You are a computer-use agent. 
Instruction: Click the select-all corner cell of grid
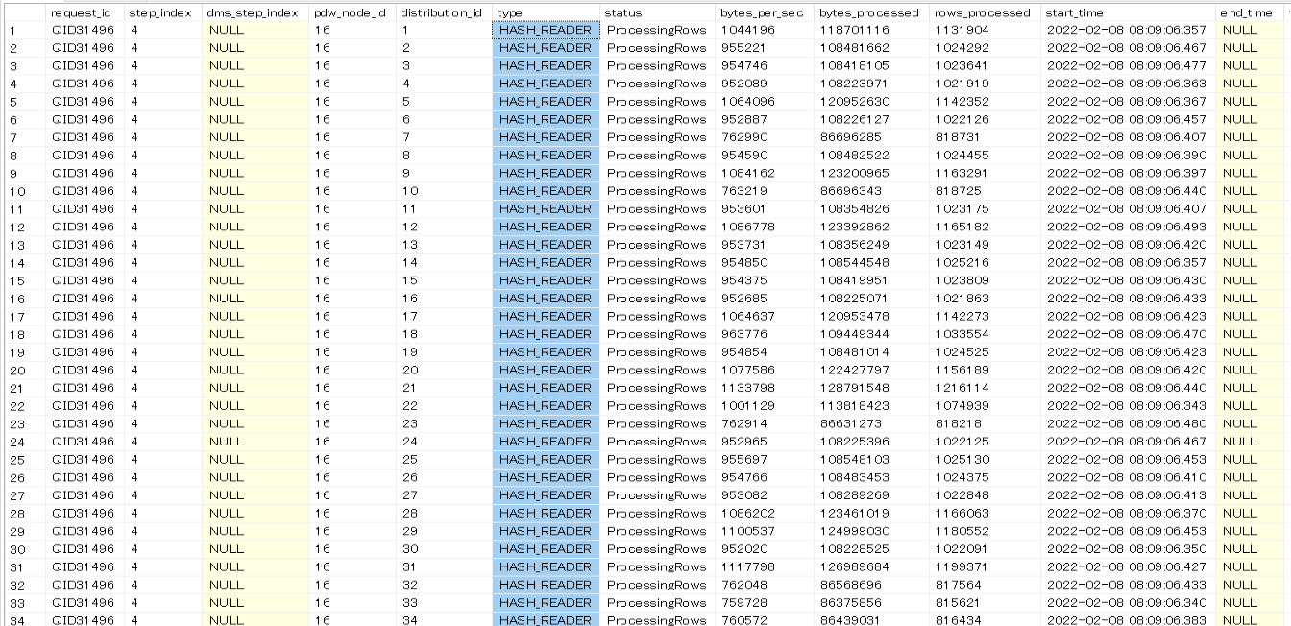23,12
